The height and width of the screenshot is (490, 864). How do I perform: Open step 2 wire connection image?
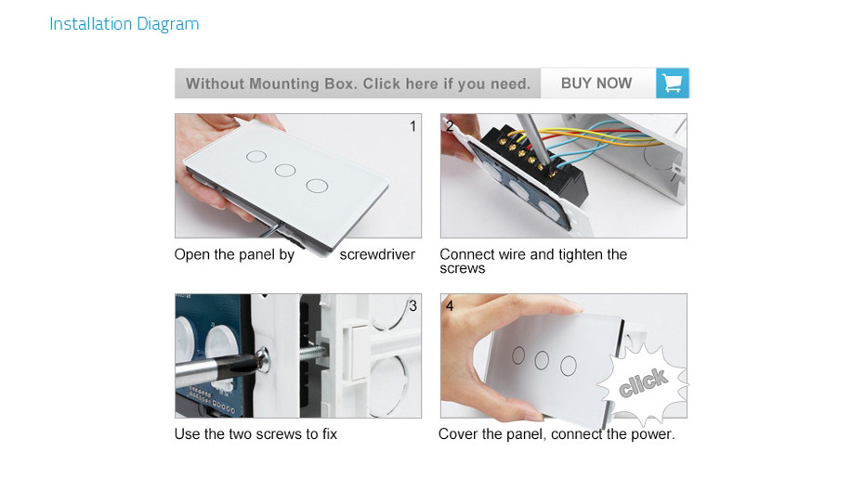click(564, 175)
